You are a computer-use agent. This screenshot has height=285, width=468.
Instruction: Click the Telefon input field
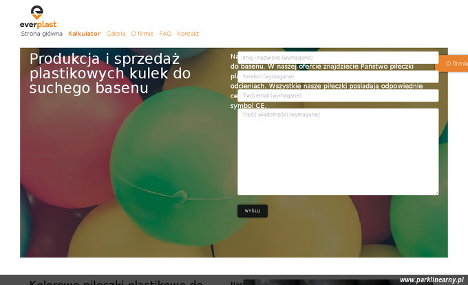338,76
